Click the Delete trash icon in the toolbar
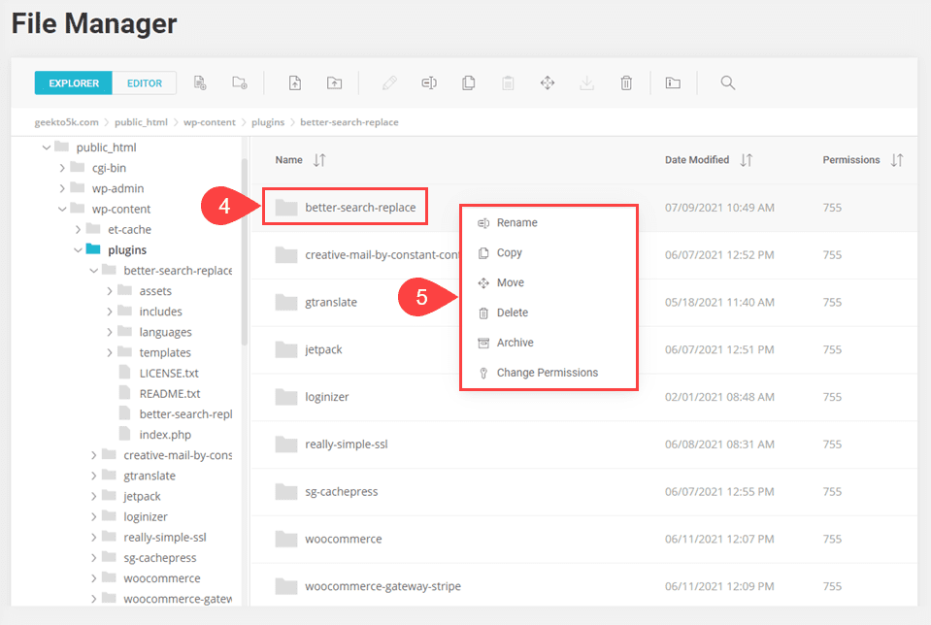 click(625, 82)
